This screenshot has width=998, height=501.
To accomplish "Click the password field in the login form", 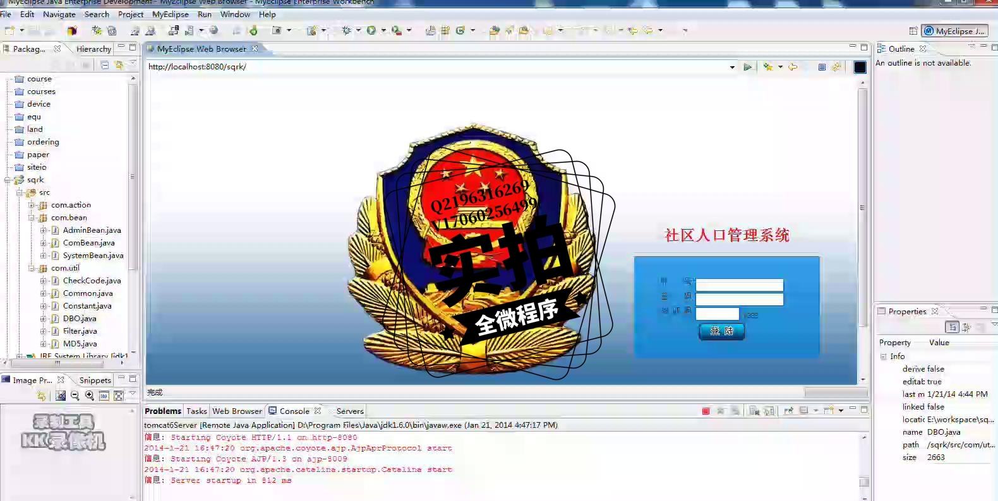I will coord(739,299).
